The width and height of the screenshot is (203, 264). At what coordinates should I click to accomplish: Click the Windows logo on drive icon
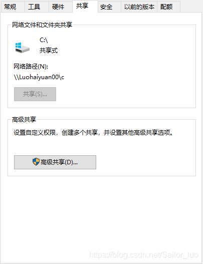pos(18,46)
